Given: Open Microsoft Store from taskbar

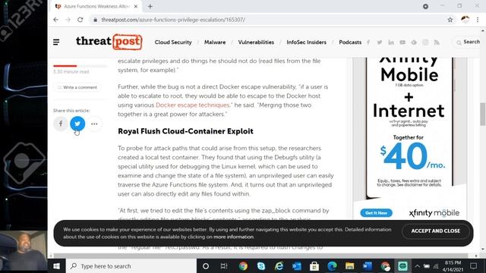Looking at the screenshot, I should point(314,266).
